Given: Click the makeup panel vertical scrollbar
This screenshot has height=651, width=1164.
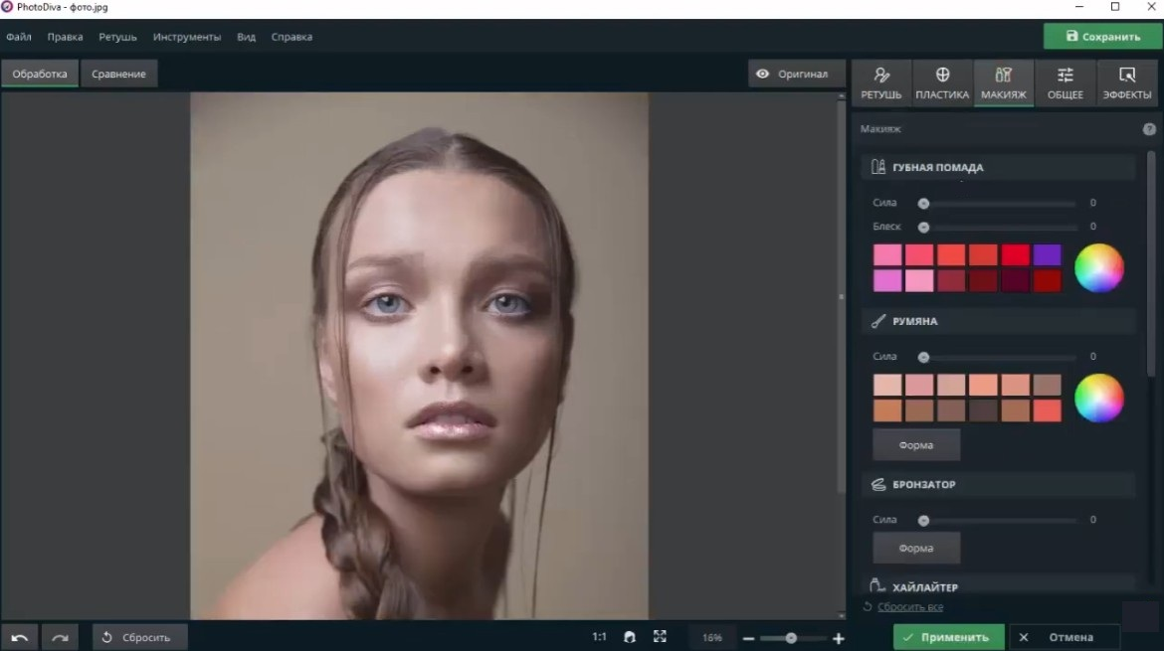Looking at the screenshot, I should (x=1151, y=263).
